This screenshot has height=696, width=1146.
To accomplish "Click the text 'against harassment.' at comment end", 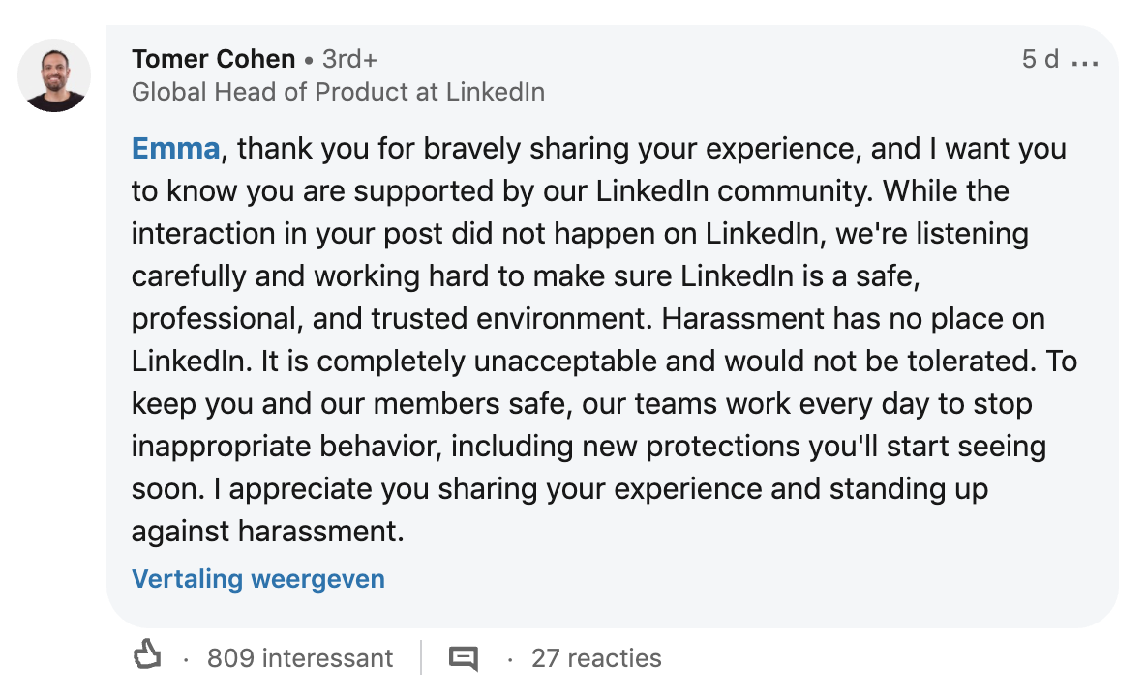I will coord(267,531).
